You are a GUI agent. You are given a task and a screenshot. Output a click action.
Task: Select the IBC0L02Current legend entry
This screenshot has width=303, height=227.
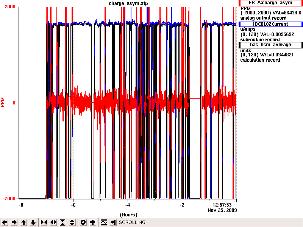(x=270, y=24)
